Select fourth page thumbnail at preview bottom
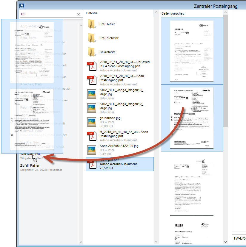 click(192, 233)
